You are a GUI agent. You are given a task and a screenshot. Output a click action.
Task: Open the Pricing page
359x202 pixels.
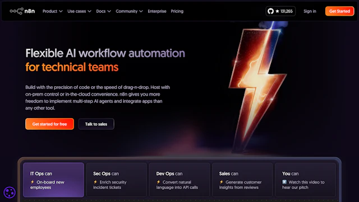click(x=177, y=11)
